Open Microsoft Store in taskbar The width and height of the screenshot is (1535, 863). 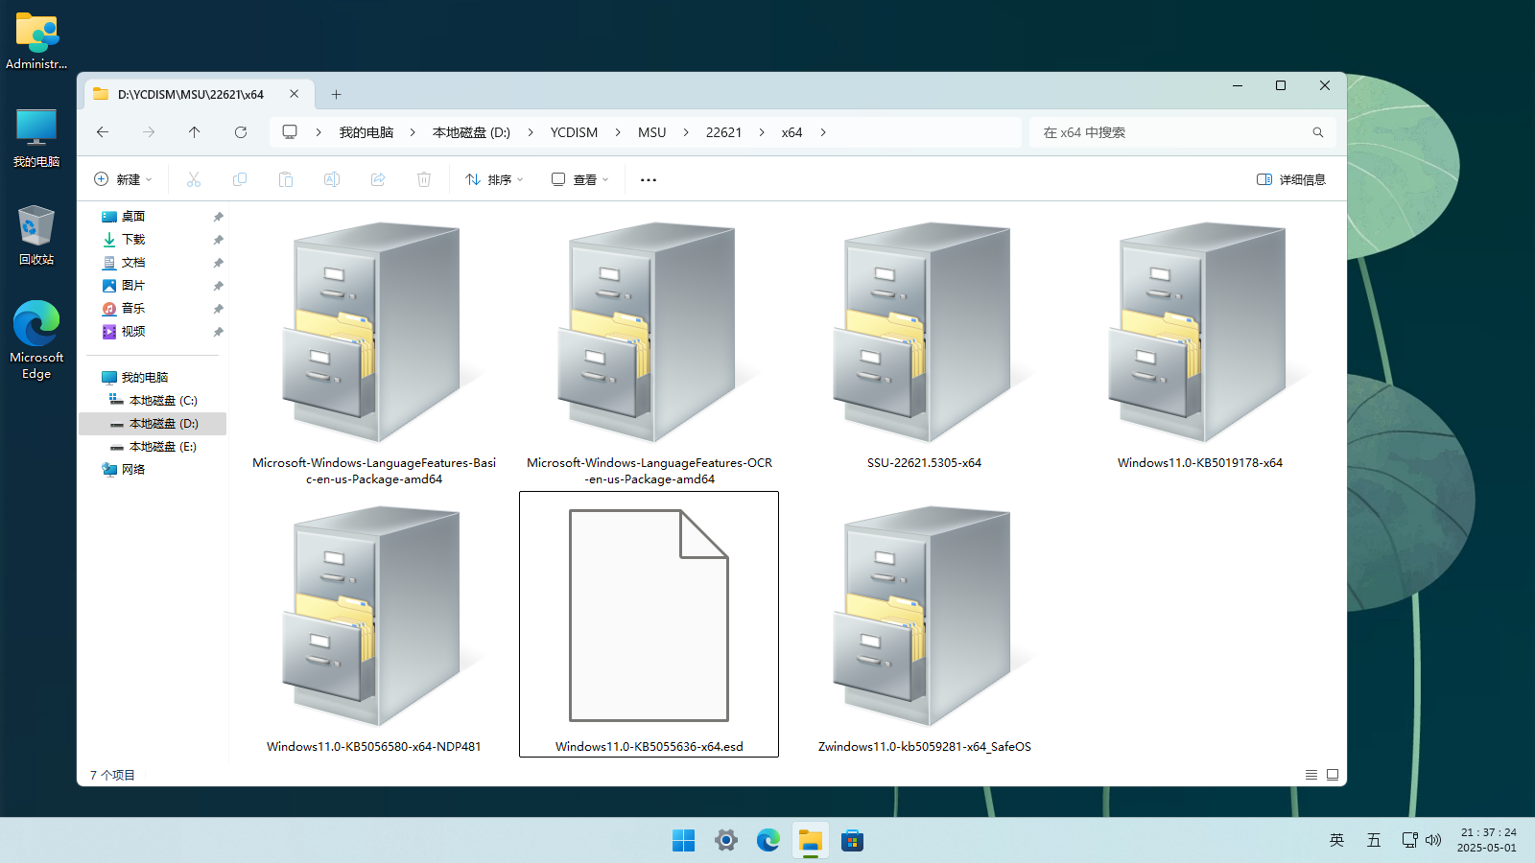(853, 841)
